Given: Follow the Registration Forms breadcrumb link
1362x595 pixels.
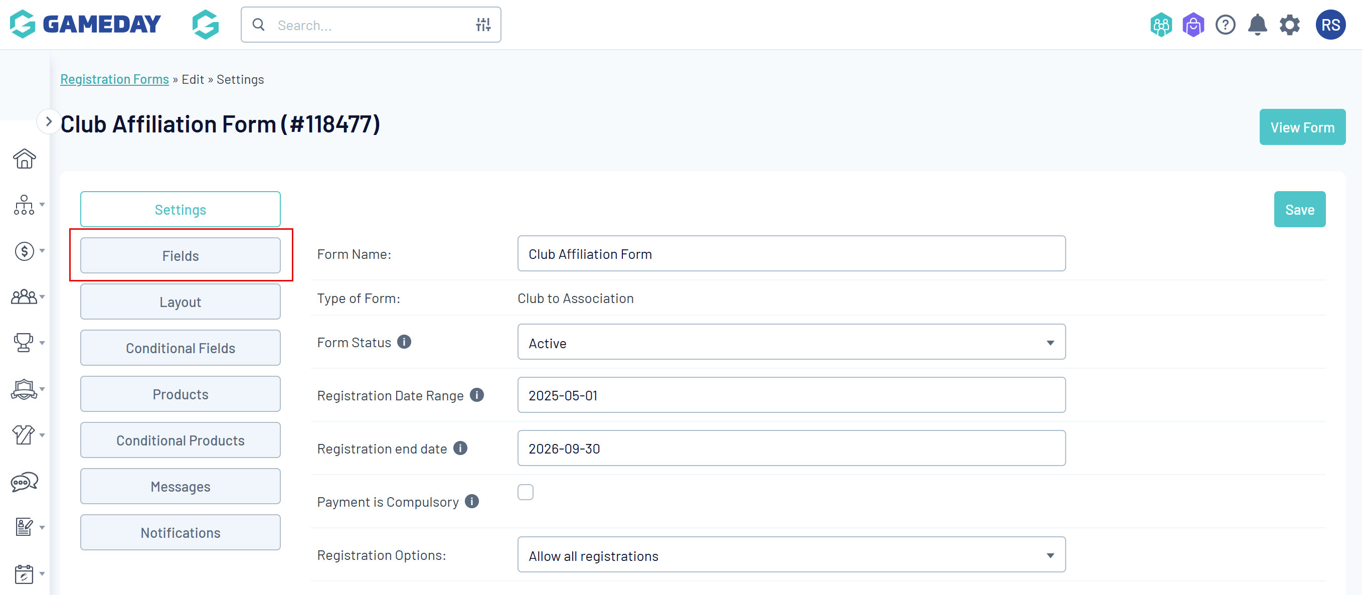Looking at the screenshot, I should [x=115, y=79].
